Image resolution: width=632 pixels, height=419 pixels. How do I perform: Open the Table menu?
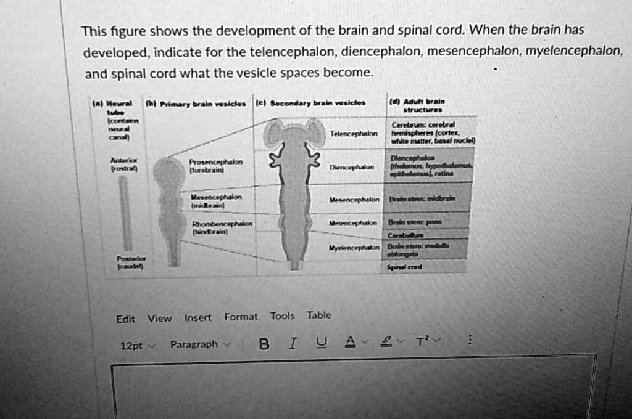pos(319,315)
